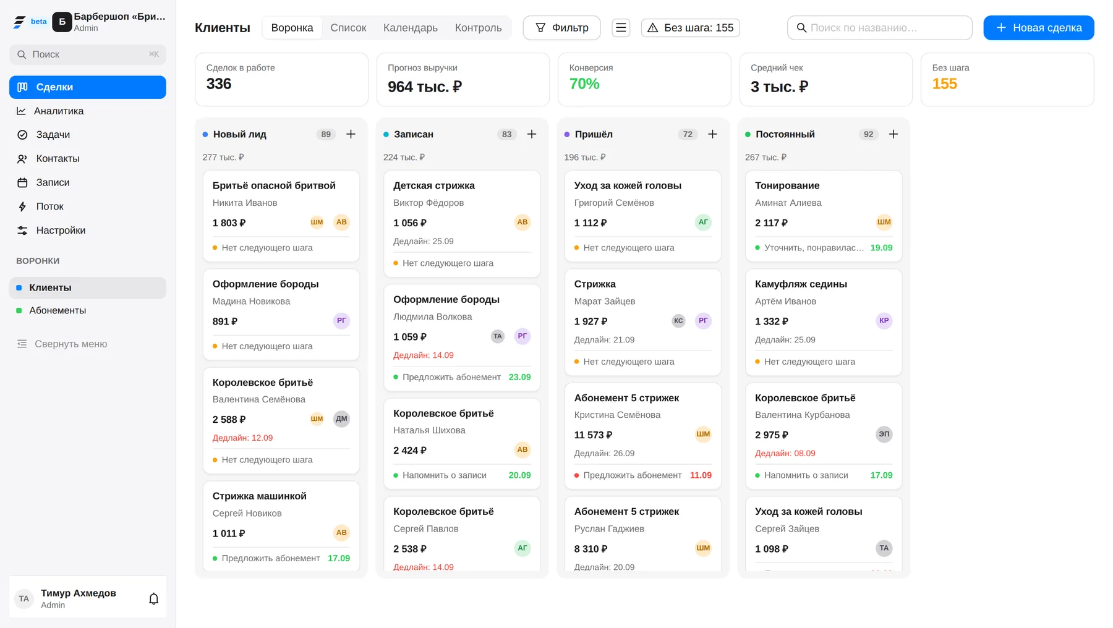Click the company logo avatar Б
Image resolution: width=1113 pixels, height=628 pixels.
tap(62, 22)
